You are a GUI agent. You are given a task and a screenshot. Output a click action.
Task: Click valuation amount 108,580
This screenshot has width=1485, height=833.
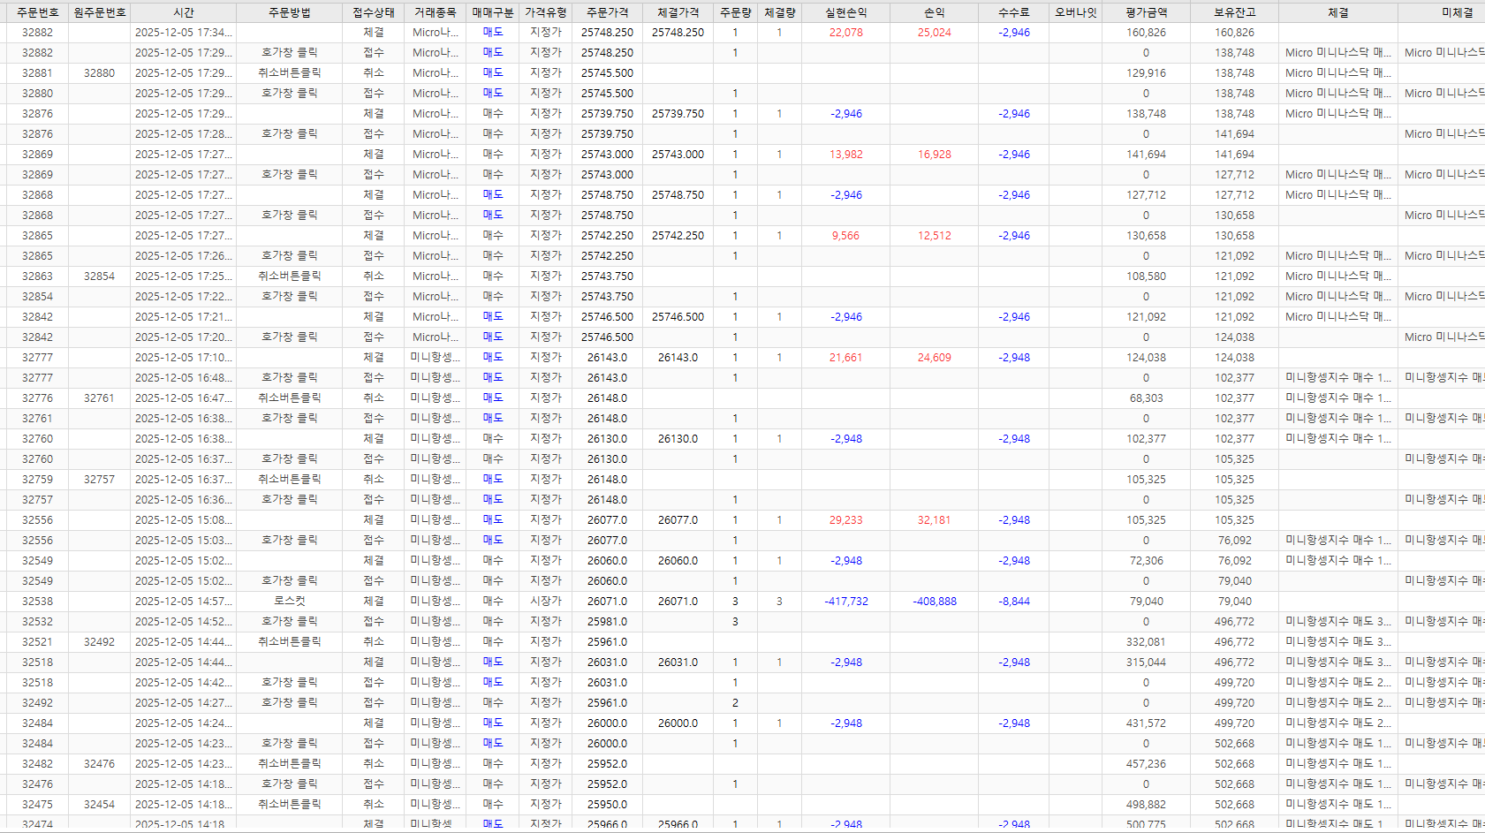pos(1146,276)
